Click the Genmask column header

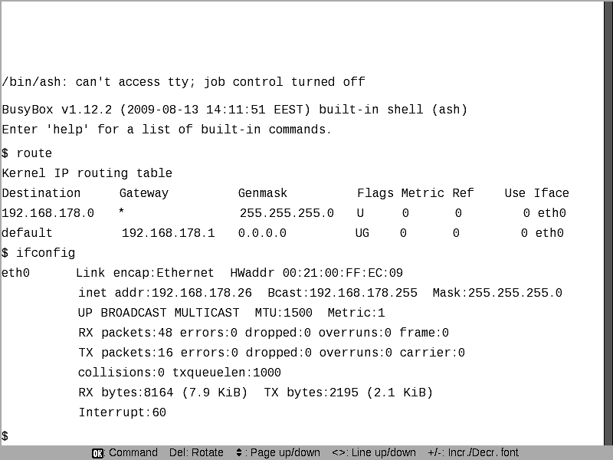[x=264, y=193]
